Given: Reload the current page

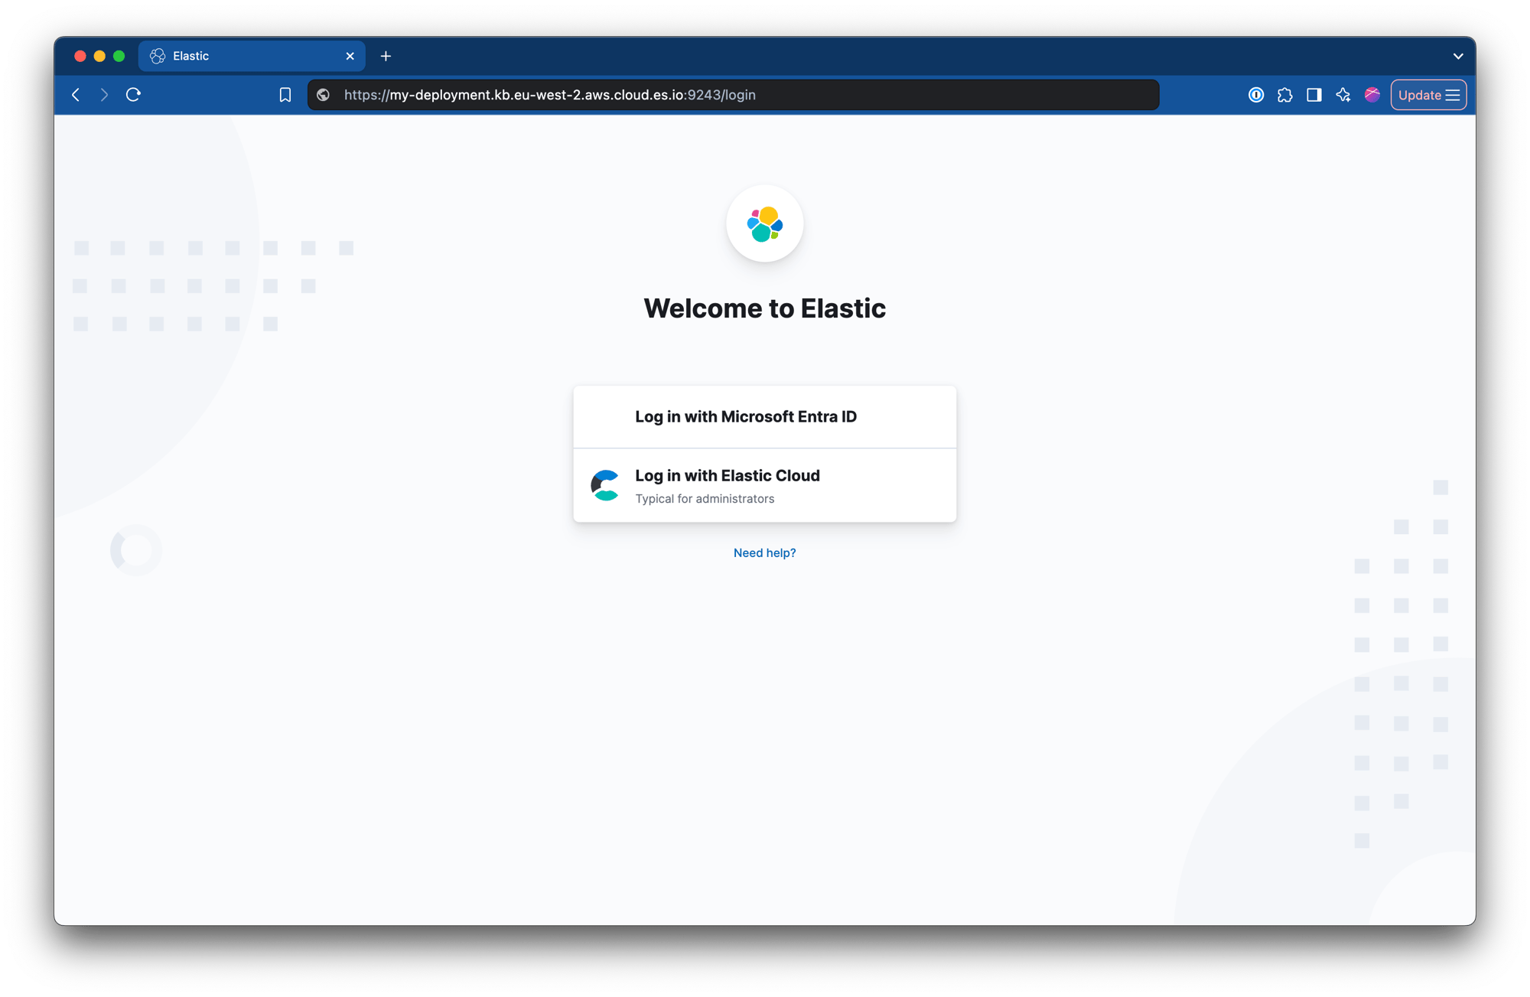Looking at the screenshot, I should pos(133,95).
